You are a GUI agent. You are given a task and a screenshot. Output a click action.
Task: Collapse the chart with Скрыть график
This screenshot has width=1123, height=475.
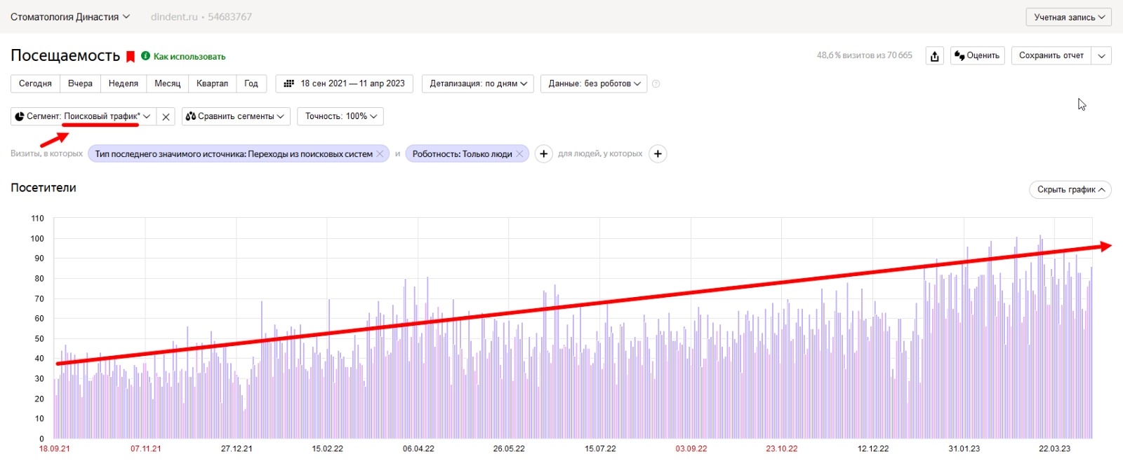click(x=1070, y=190)
